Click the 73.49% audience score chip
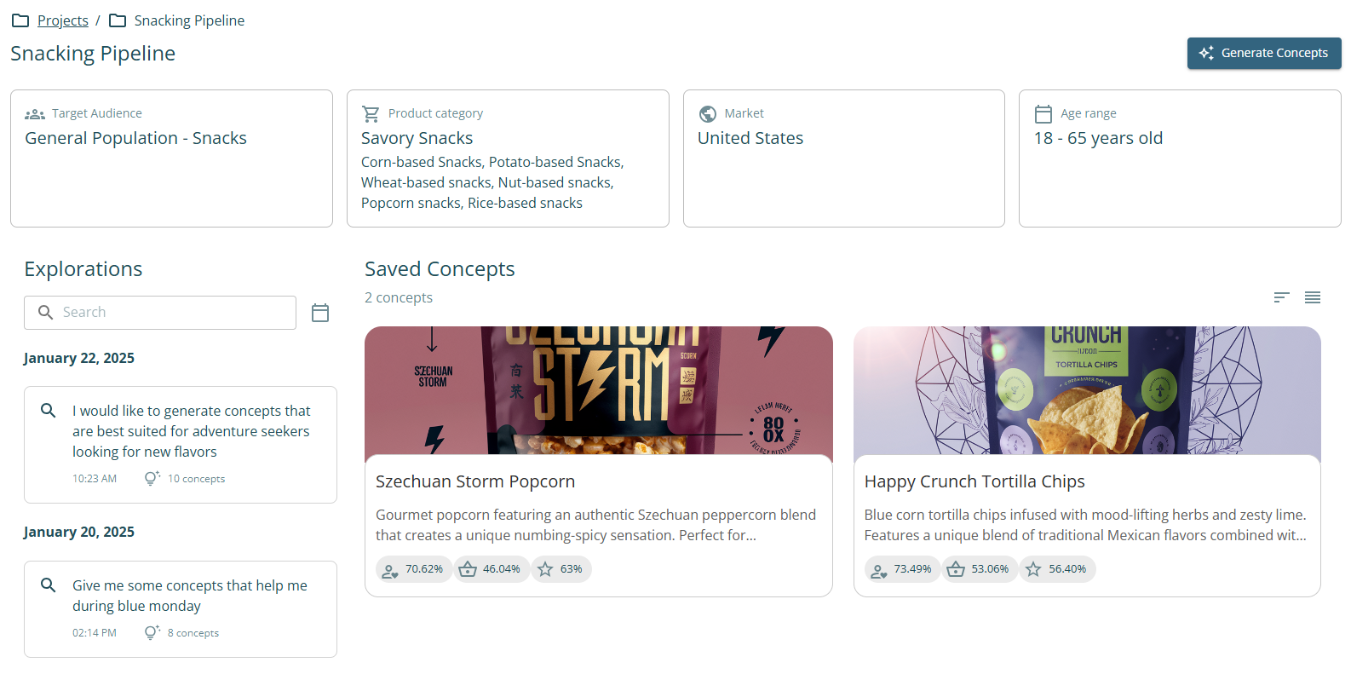This screenshot has height=674, width=1351. click(x=902, y=569)
